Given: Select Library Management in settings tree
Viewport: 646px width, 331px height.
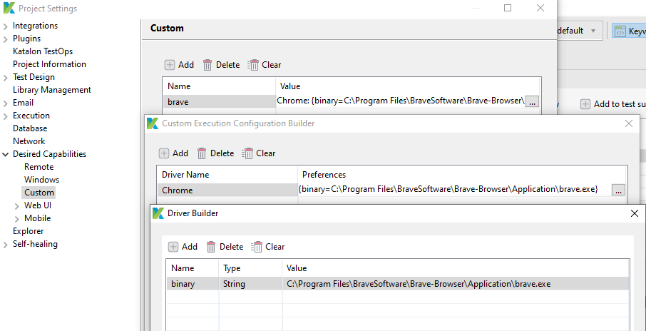Looking at the screenshot, I should (52, 90).
